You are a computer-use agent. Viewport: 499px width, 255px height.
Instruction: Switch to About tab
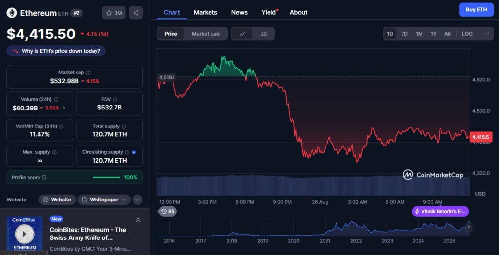coord(299,12)
